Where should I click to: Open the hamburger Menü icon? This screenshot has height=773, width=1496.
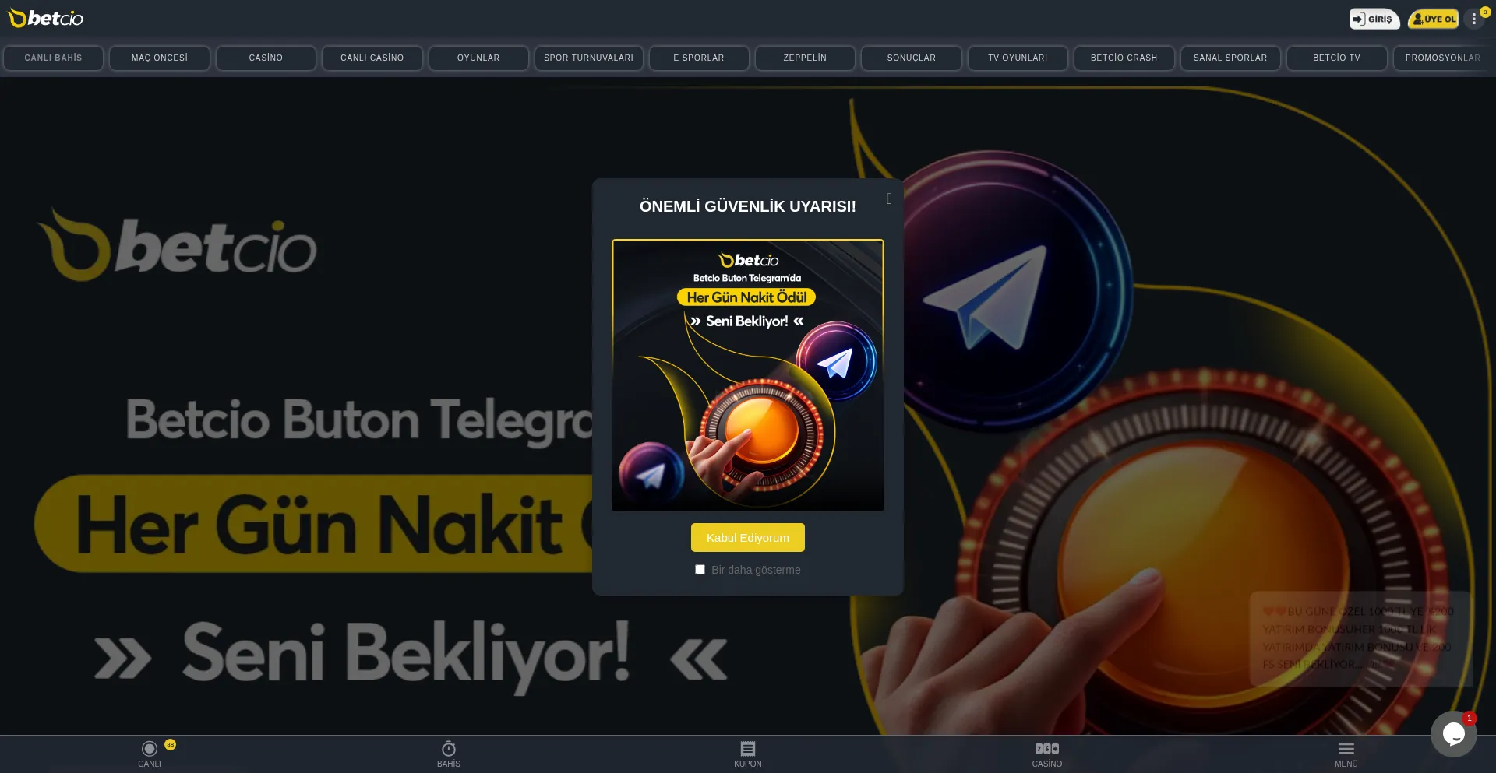[1346, 749]
